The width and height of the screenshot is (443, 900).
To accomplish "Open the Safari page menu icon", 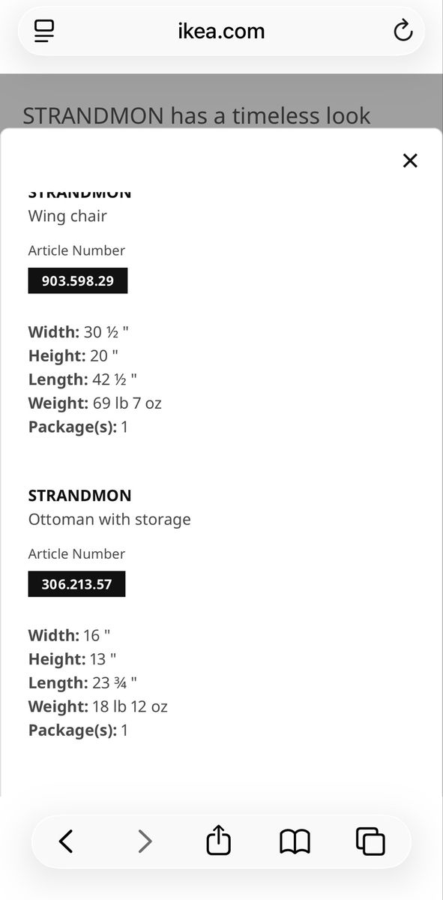I will pyautogui.click(x=44, y=31).
